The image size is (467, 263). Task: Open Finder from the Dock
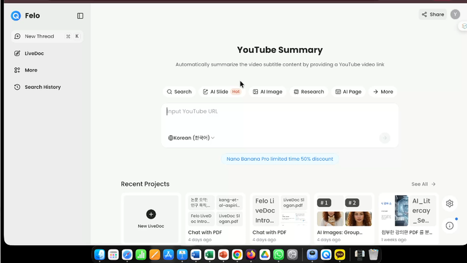pyautogui.click(x=100, y=255)
